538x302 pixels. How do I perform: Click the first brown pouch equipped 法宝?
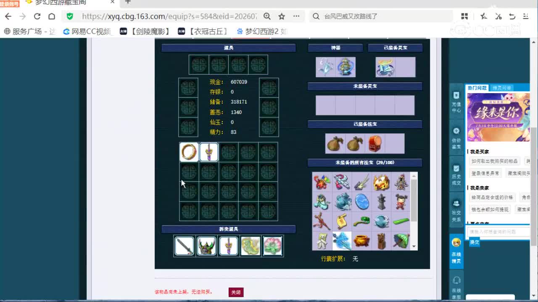[335, 144]
